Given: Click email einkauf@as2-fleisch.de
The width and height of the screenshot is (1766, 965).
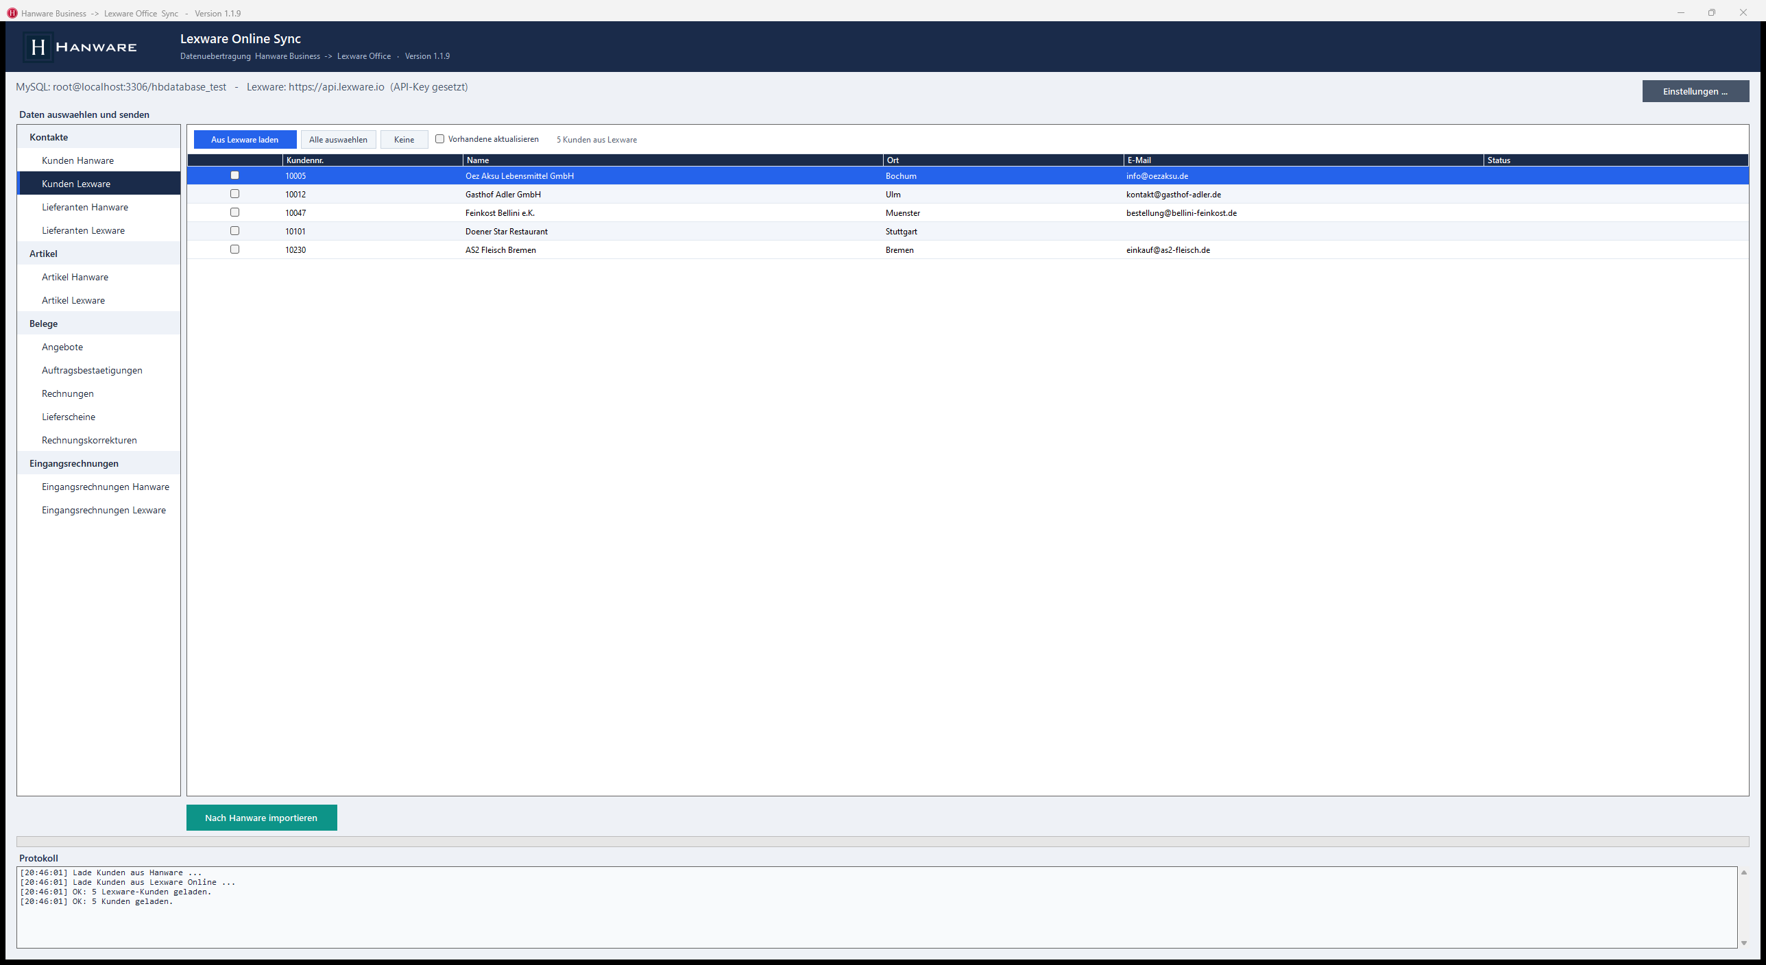Looking at the screenshot, I should (1168, 250).
